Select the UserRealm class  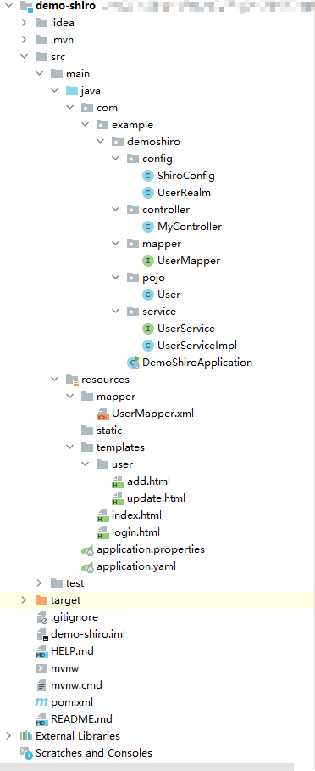[x=184, y=193]
